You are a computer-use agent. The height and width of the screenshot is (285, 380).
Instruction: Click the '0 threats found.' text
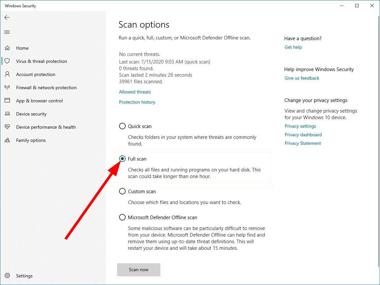coord(136,68)
